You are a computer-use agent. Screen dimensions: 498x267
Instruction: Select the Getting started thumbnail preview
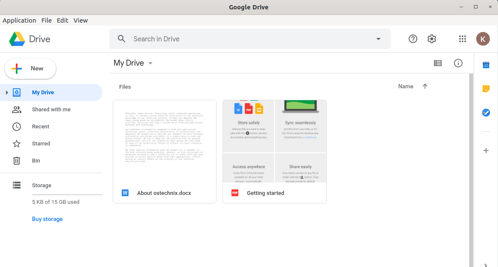275,142
